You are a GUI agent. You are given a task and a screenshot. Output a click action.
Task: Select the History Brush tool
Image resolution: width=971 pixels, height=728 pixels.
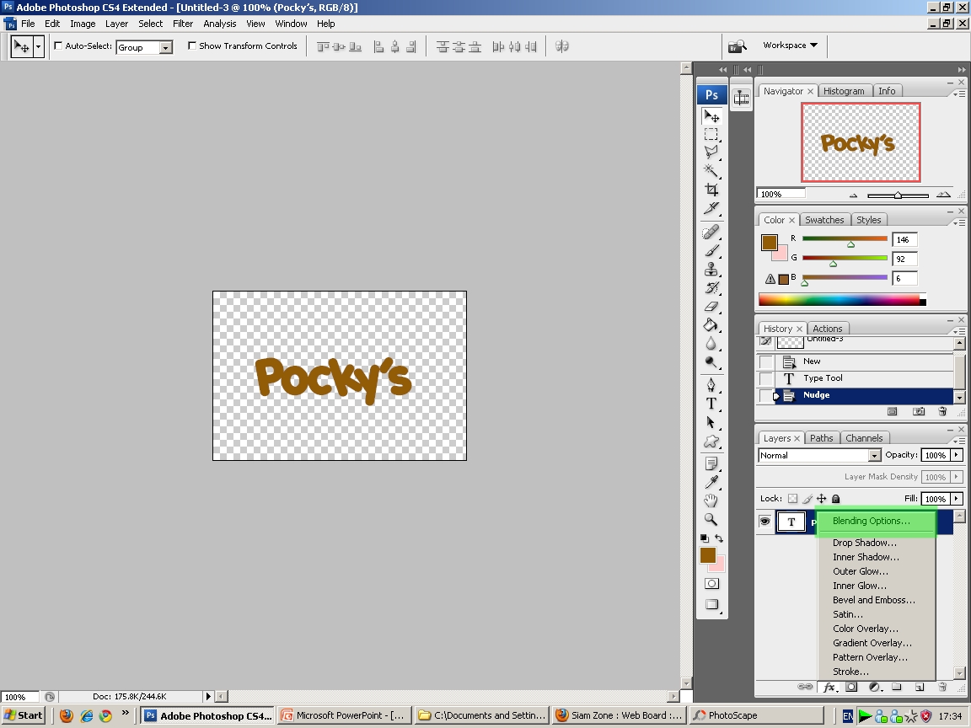coord(711,288)
